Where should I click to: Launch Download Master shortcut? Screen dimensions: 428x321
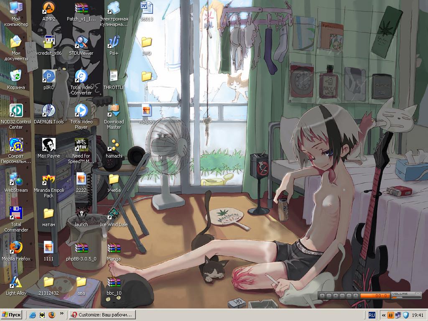tap(114, 117)
